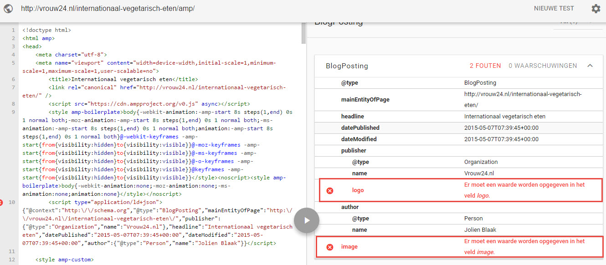The width and height of the screenshot is (606, 265).
Task: Click the html amp tag on line 2
Action: point(38,38)
